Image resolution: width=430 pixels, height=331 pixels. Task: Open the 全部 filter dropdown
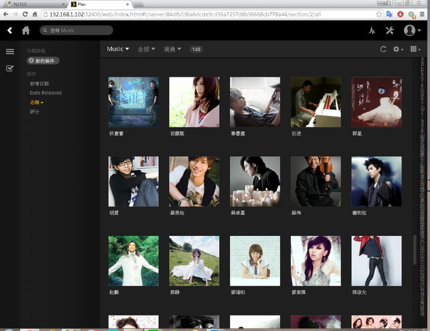(x=146, y=50)
